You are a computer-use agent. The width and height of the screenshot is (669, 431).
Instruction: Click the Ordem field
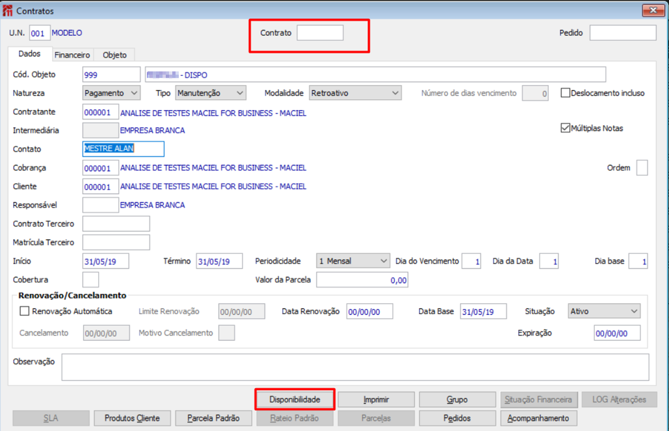click(x=642, y=168)
